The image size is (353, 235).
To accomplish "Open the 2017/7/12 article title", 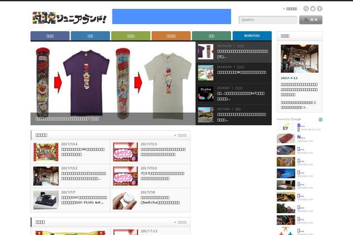I will coord(84,176).
